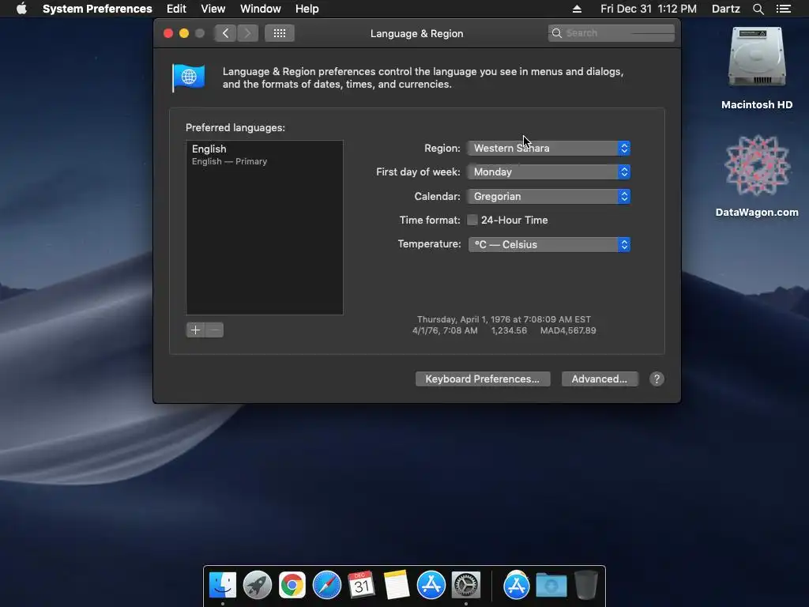Open Notification Center list icon

784,9
